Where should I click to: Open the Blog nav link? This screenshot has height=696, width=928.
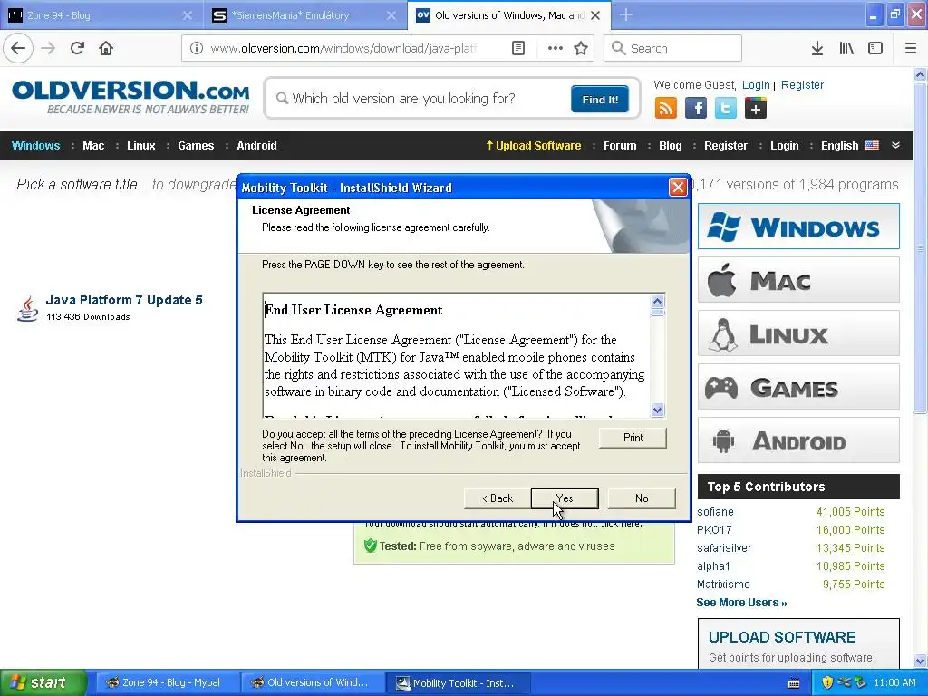click(x=670, y=146)
